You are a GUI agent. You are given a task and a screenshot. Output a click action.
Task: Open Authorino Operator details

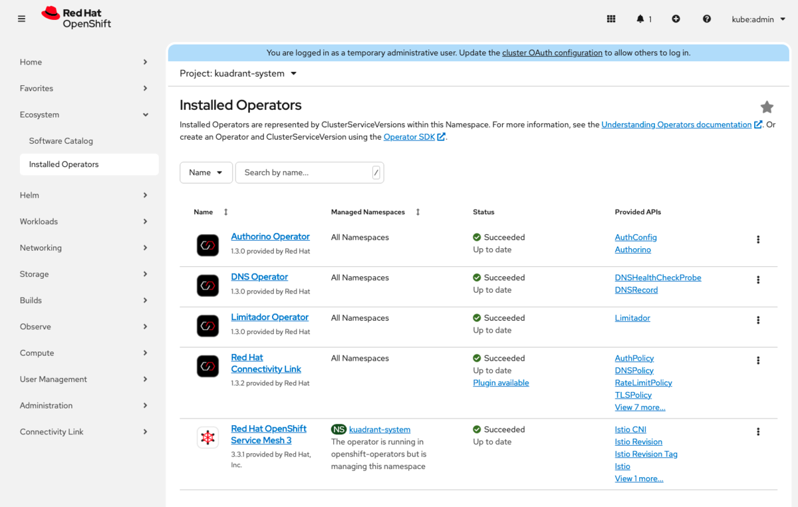[x=270, y=237]
